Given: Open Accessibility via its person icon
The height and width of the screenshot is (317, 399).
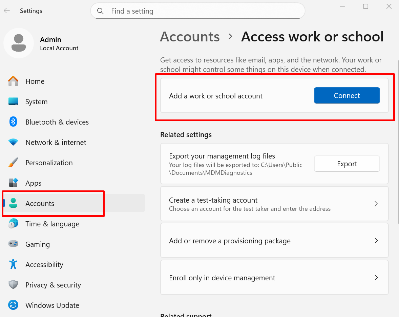Looking at the screenshot, I should pyautogui.click(x=13, y=264).
